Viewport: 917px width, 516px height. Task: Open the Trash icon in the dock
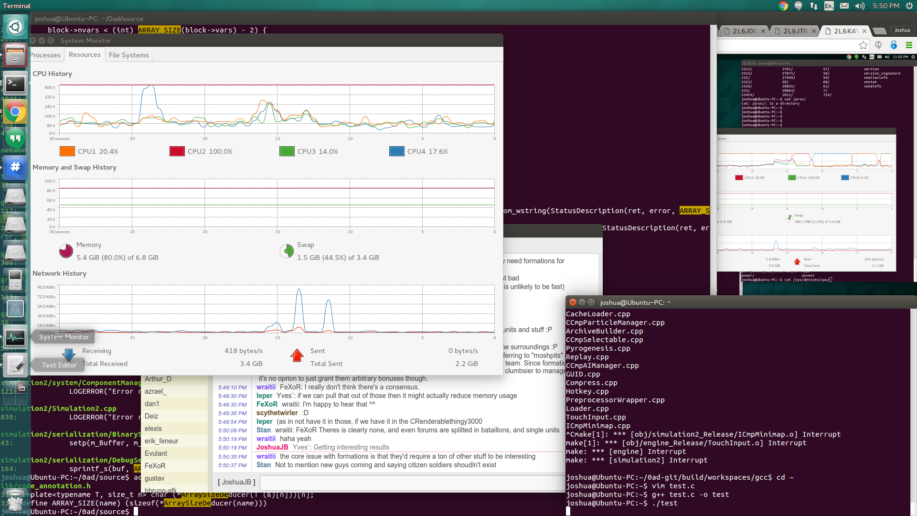point(15,500)
